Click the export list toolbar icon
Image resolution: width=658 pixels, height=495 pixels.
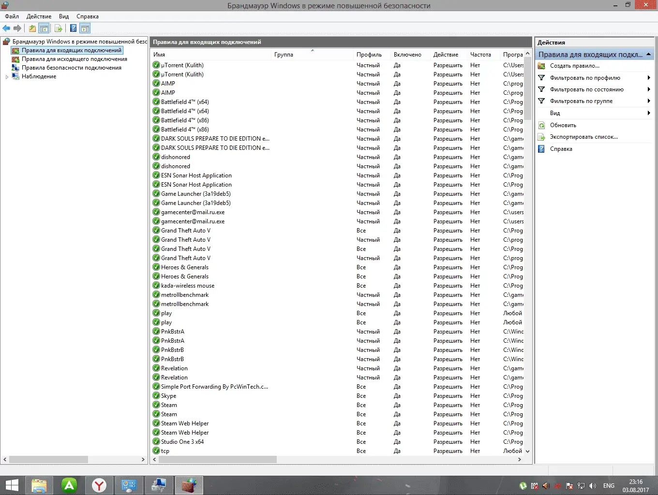(59, 29)
